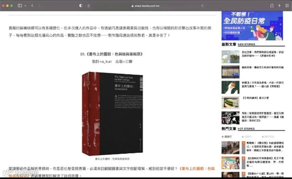Select the greyed 熱門 tab in Hot Stories
292x179 pixels.
tap(268, 137)
